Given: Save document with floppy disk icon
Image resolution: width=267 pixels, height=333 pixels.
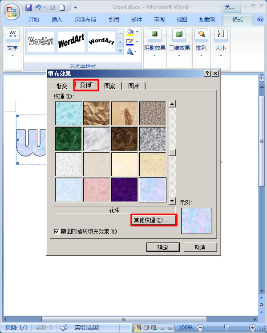Looking at the screenshot, I should [28, 8].
